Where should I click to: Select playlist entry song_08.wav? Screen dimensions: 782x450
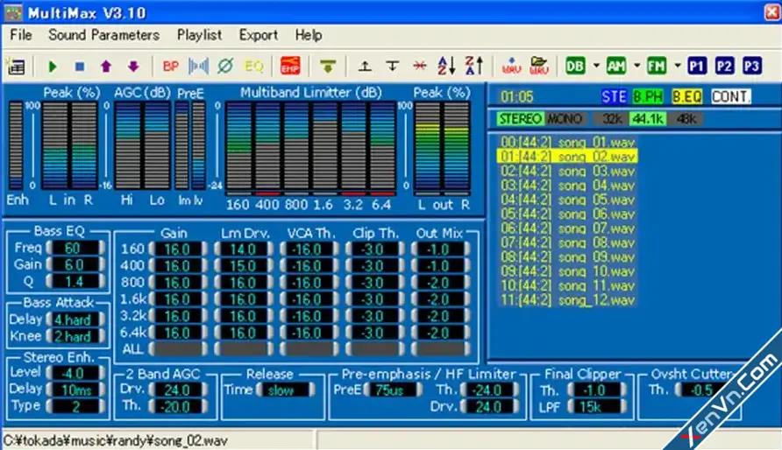tap(567, 243)
